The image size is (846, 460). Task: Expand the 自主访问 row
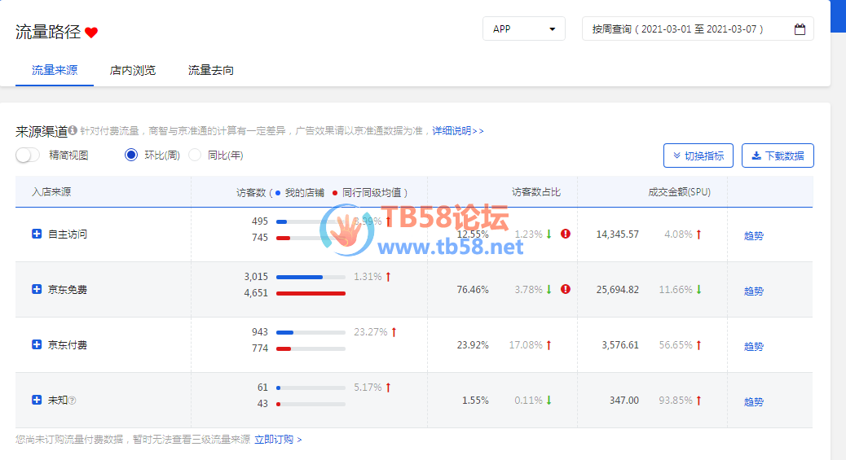37,234
